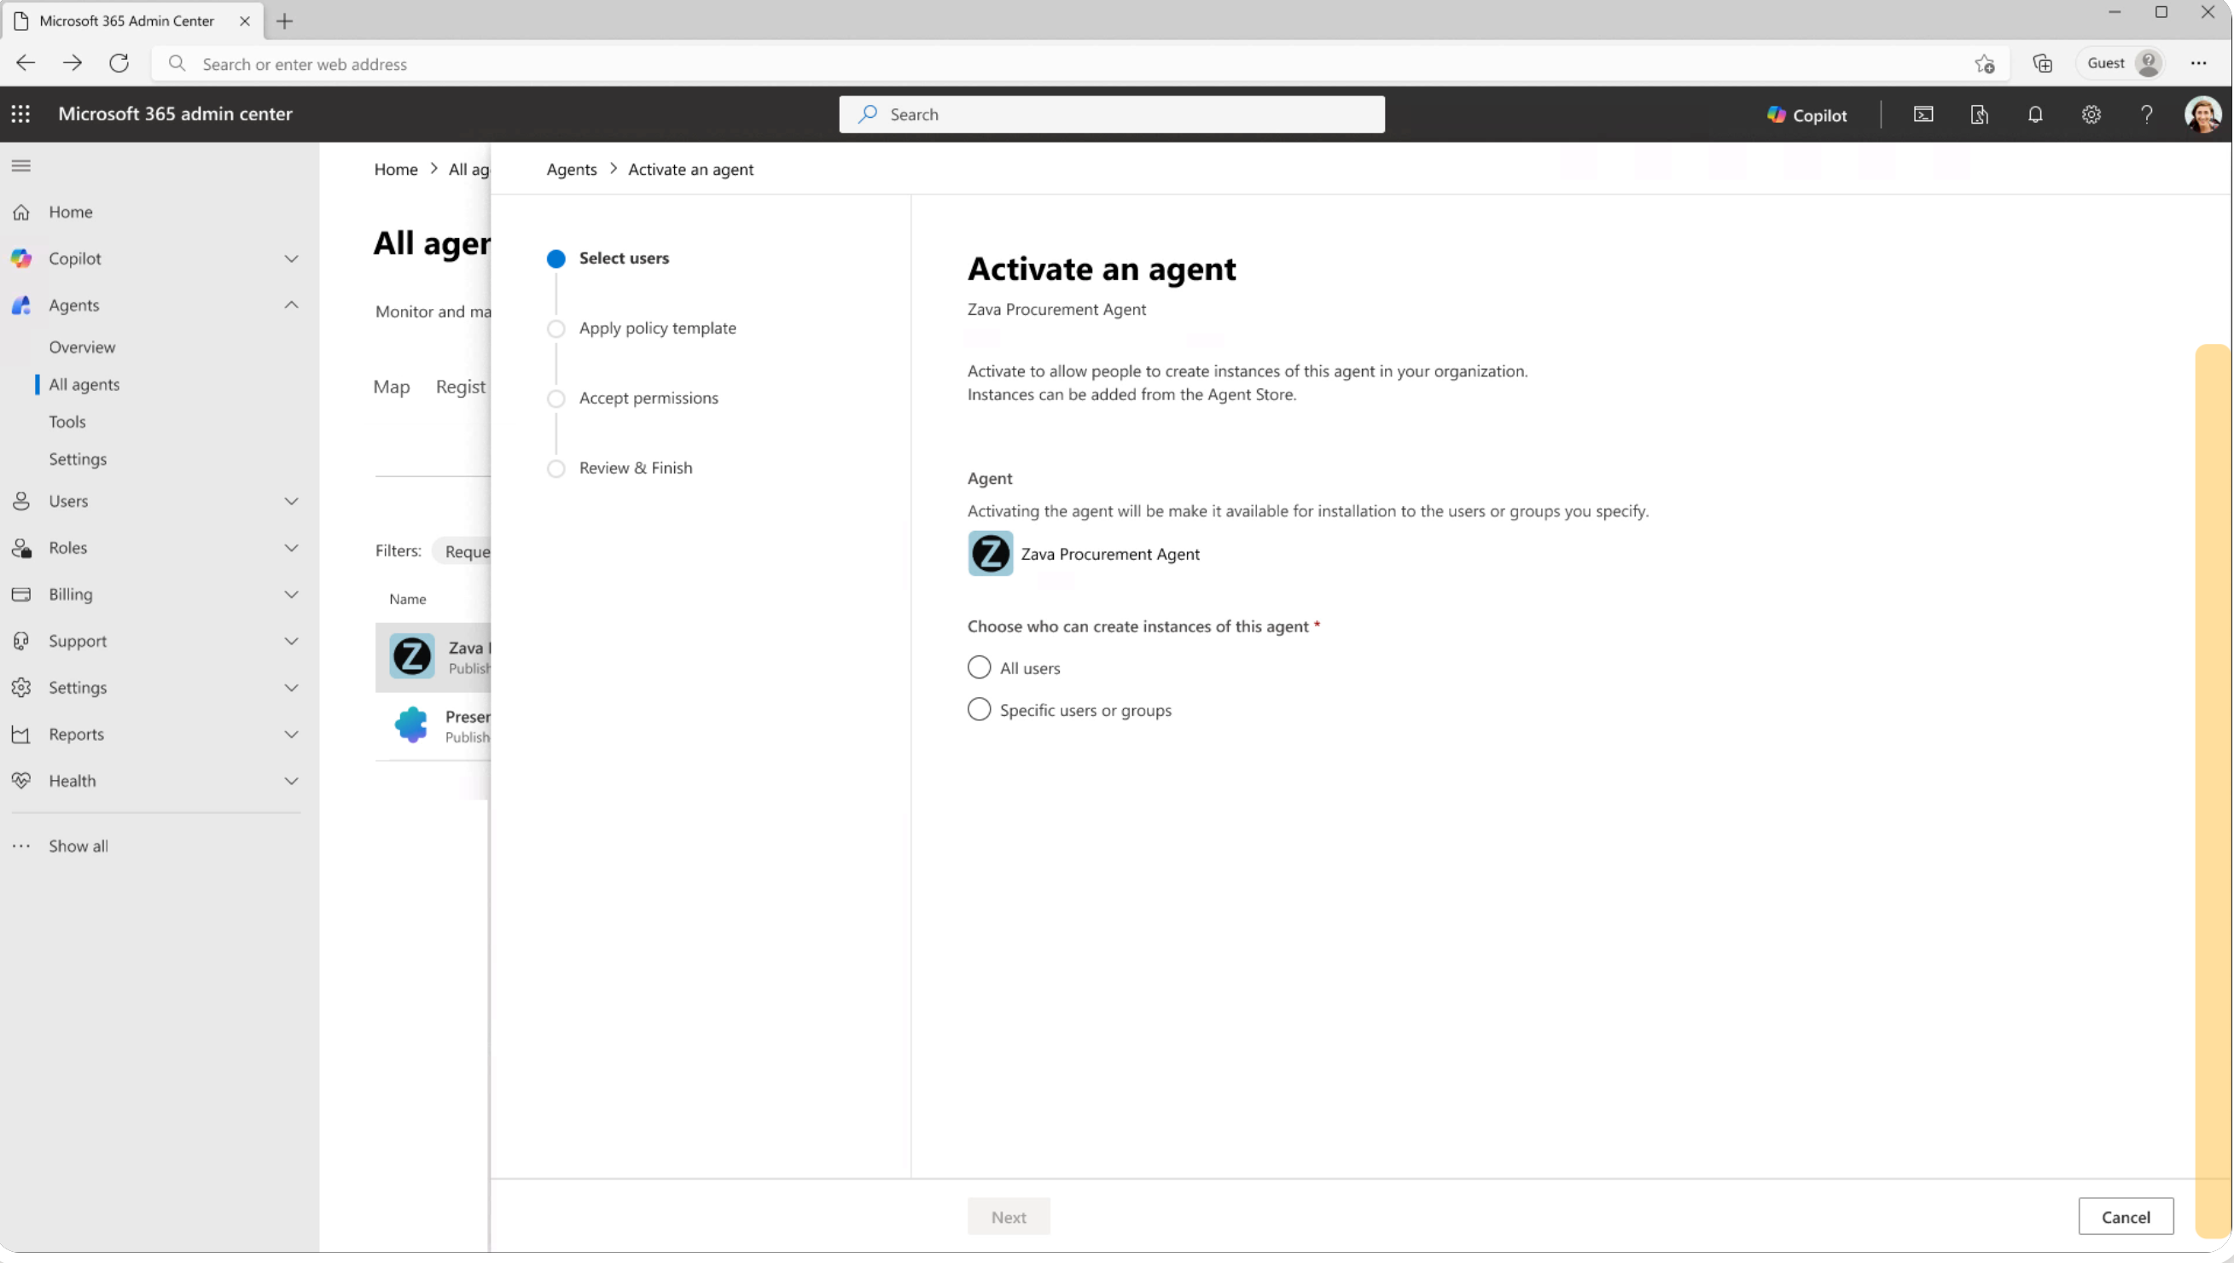Click the admin center search box
The width and height of the screenshot is (2234, 1263).
pyautogui.click(x=1112, y=114)
